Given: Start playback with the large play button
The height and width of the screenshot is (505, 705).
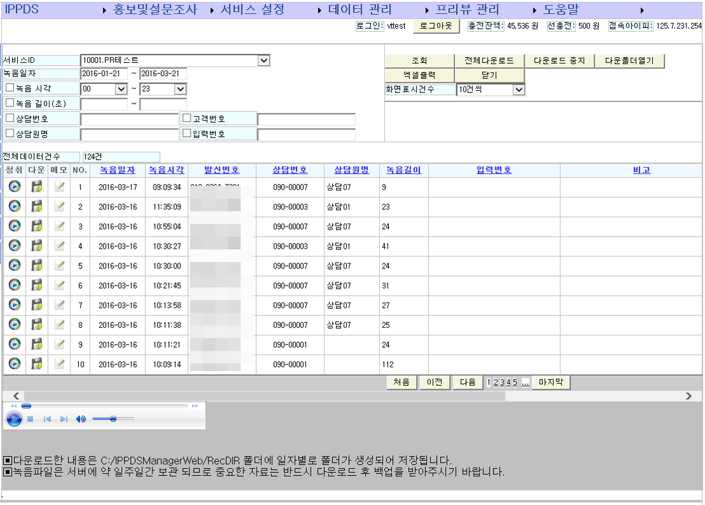Looking at the screenshot, I should point(14,419).
